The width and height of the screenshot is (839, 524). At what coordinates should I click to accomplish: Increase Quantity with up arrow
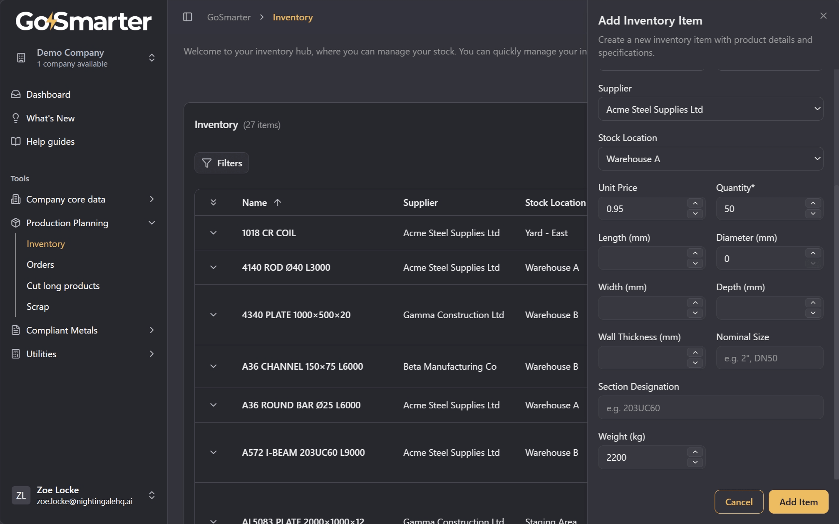tap(813, 203)
